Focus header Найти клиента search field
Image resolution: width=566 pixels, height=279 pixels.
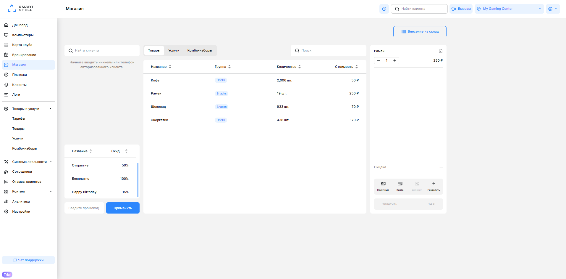coord(419,9)
